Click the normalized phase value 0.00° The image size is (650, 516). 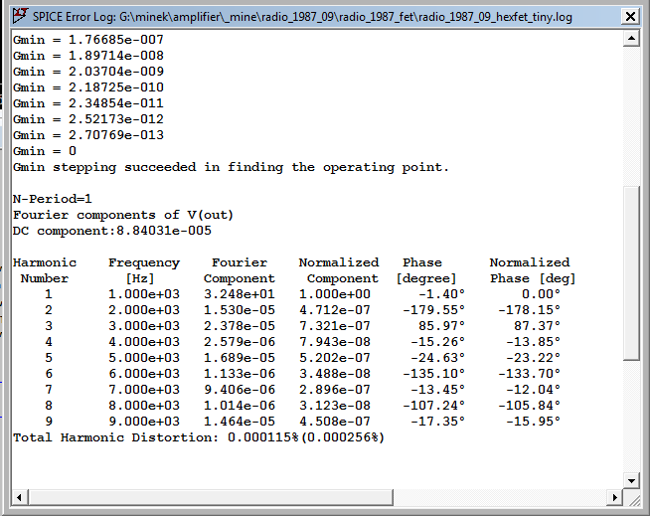pyautogui.click(x=541, y=294)
